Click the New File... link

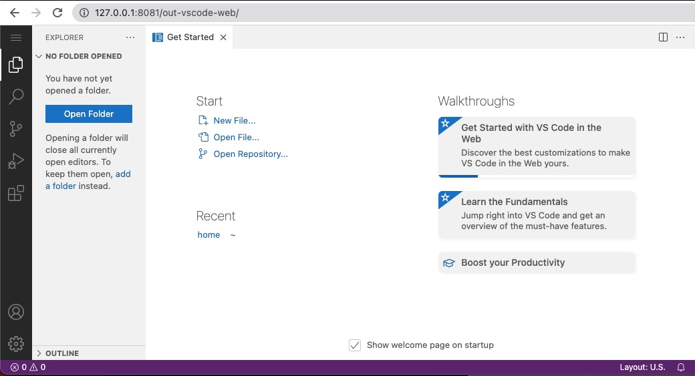(x=234, y=120)
